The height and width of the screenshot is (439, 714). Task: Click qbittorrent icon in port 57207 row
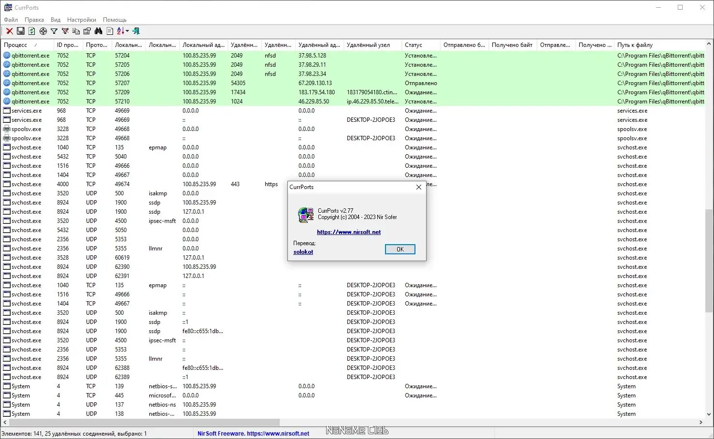(7, 83)
